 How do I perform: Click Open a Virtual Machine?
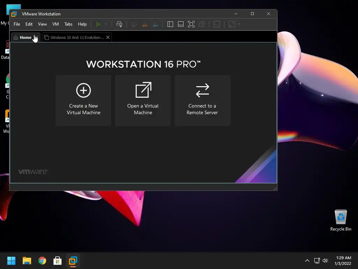(x=143, y=101)
